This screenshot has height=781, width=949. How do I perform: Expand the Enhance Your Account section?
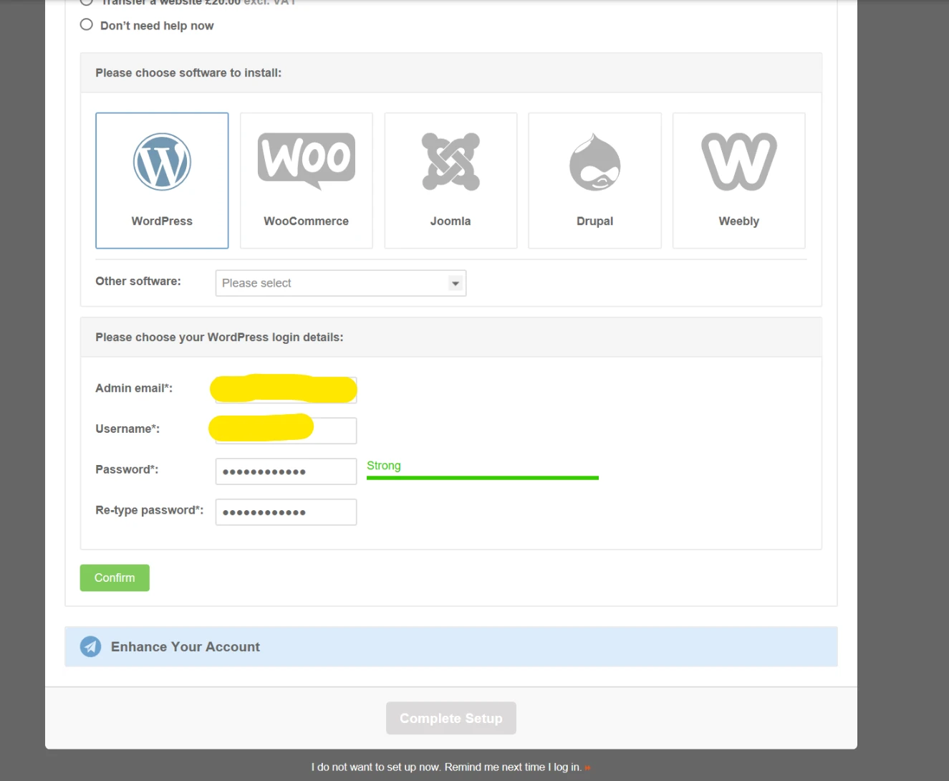pos(451,646)
